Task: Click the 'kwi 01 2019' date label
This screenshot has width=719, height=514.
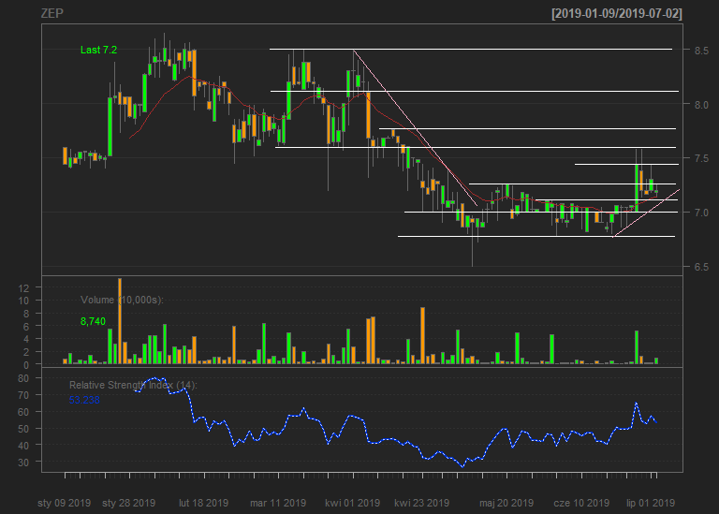Action: 353,503
